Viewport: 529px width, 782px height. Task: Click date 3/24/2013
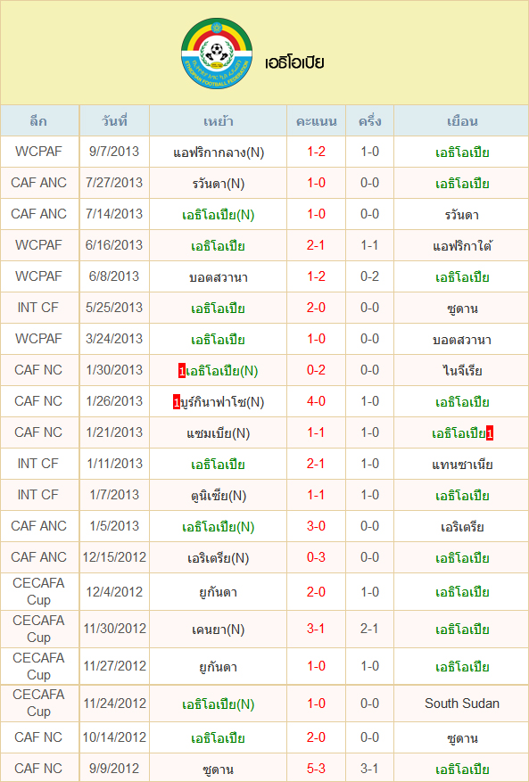(114, 339)
